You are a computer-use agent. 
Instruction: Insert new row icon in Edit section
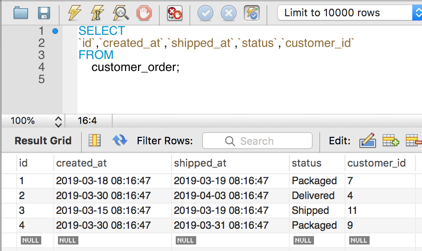[391, 140]
